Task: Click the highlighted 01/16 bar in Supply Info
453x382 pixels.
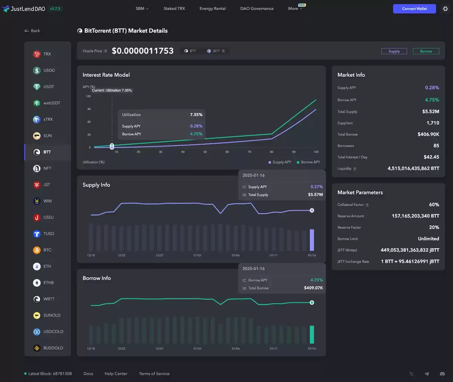Action: (x=312, y=240)
